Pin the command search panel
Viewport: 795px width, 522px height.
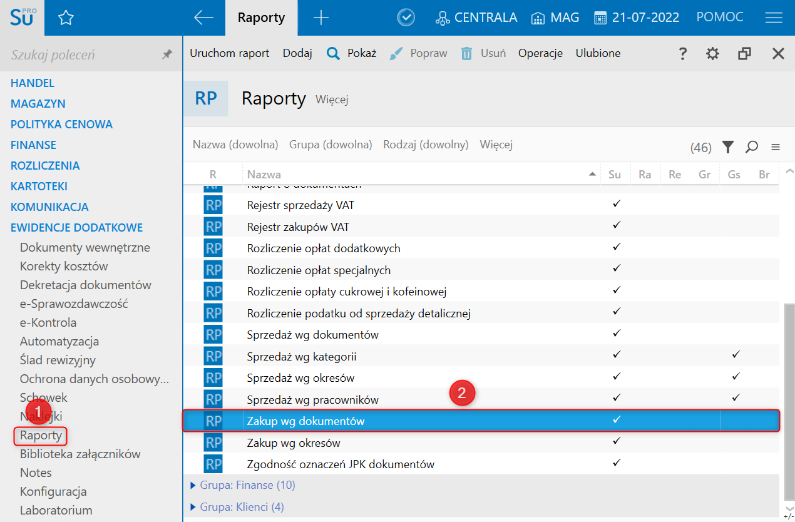pyautogui.click(x=167, y=55)
